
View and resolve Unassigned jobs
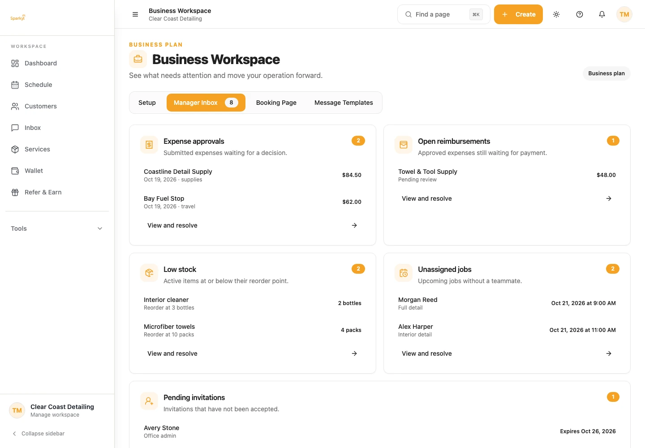[507, 353]
